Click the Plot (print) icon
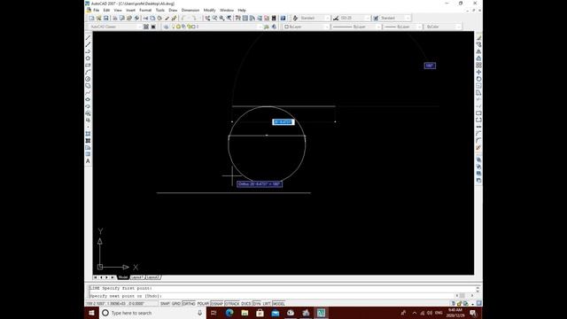The width and height of the screenshot is (567, 319). click(115, 18)
